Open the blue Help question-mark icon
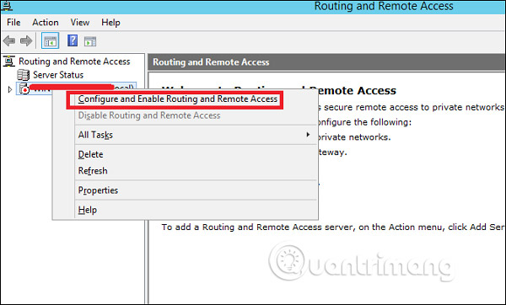This screenshot has width=506, height=305. 73,40
